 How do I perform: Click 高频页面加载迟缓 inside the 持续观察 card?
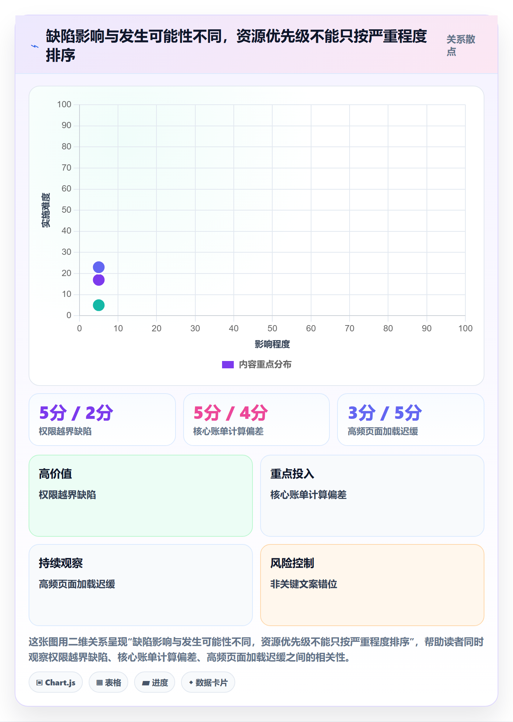77,584
